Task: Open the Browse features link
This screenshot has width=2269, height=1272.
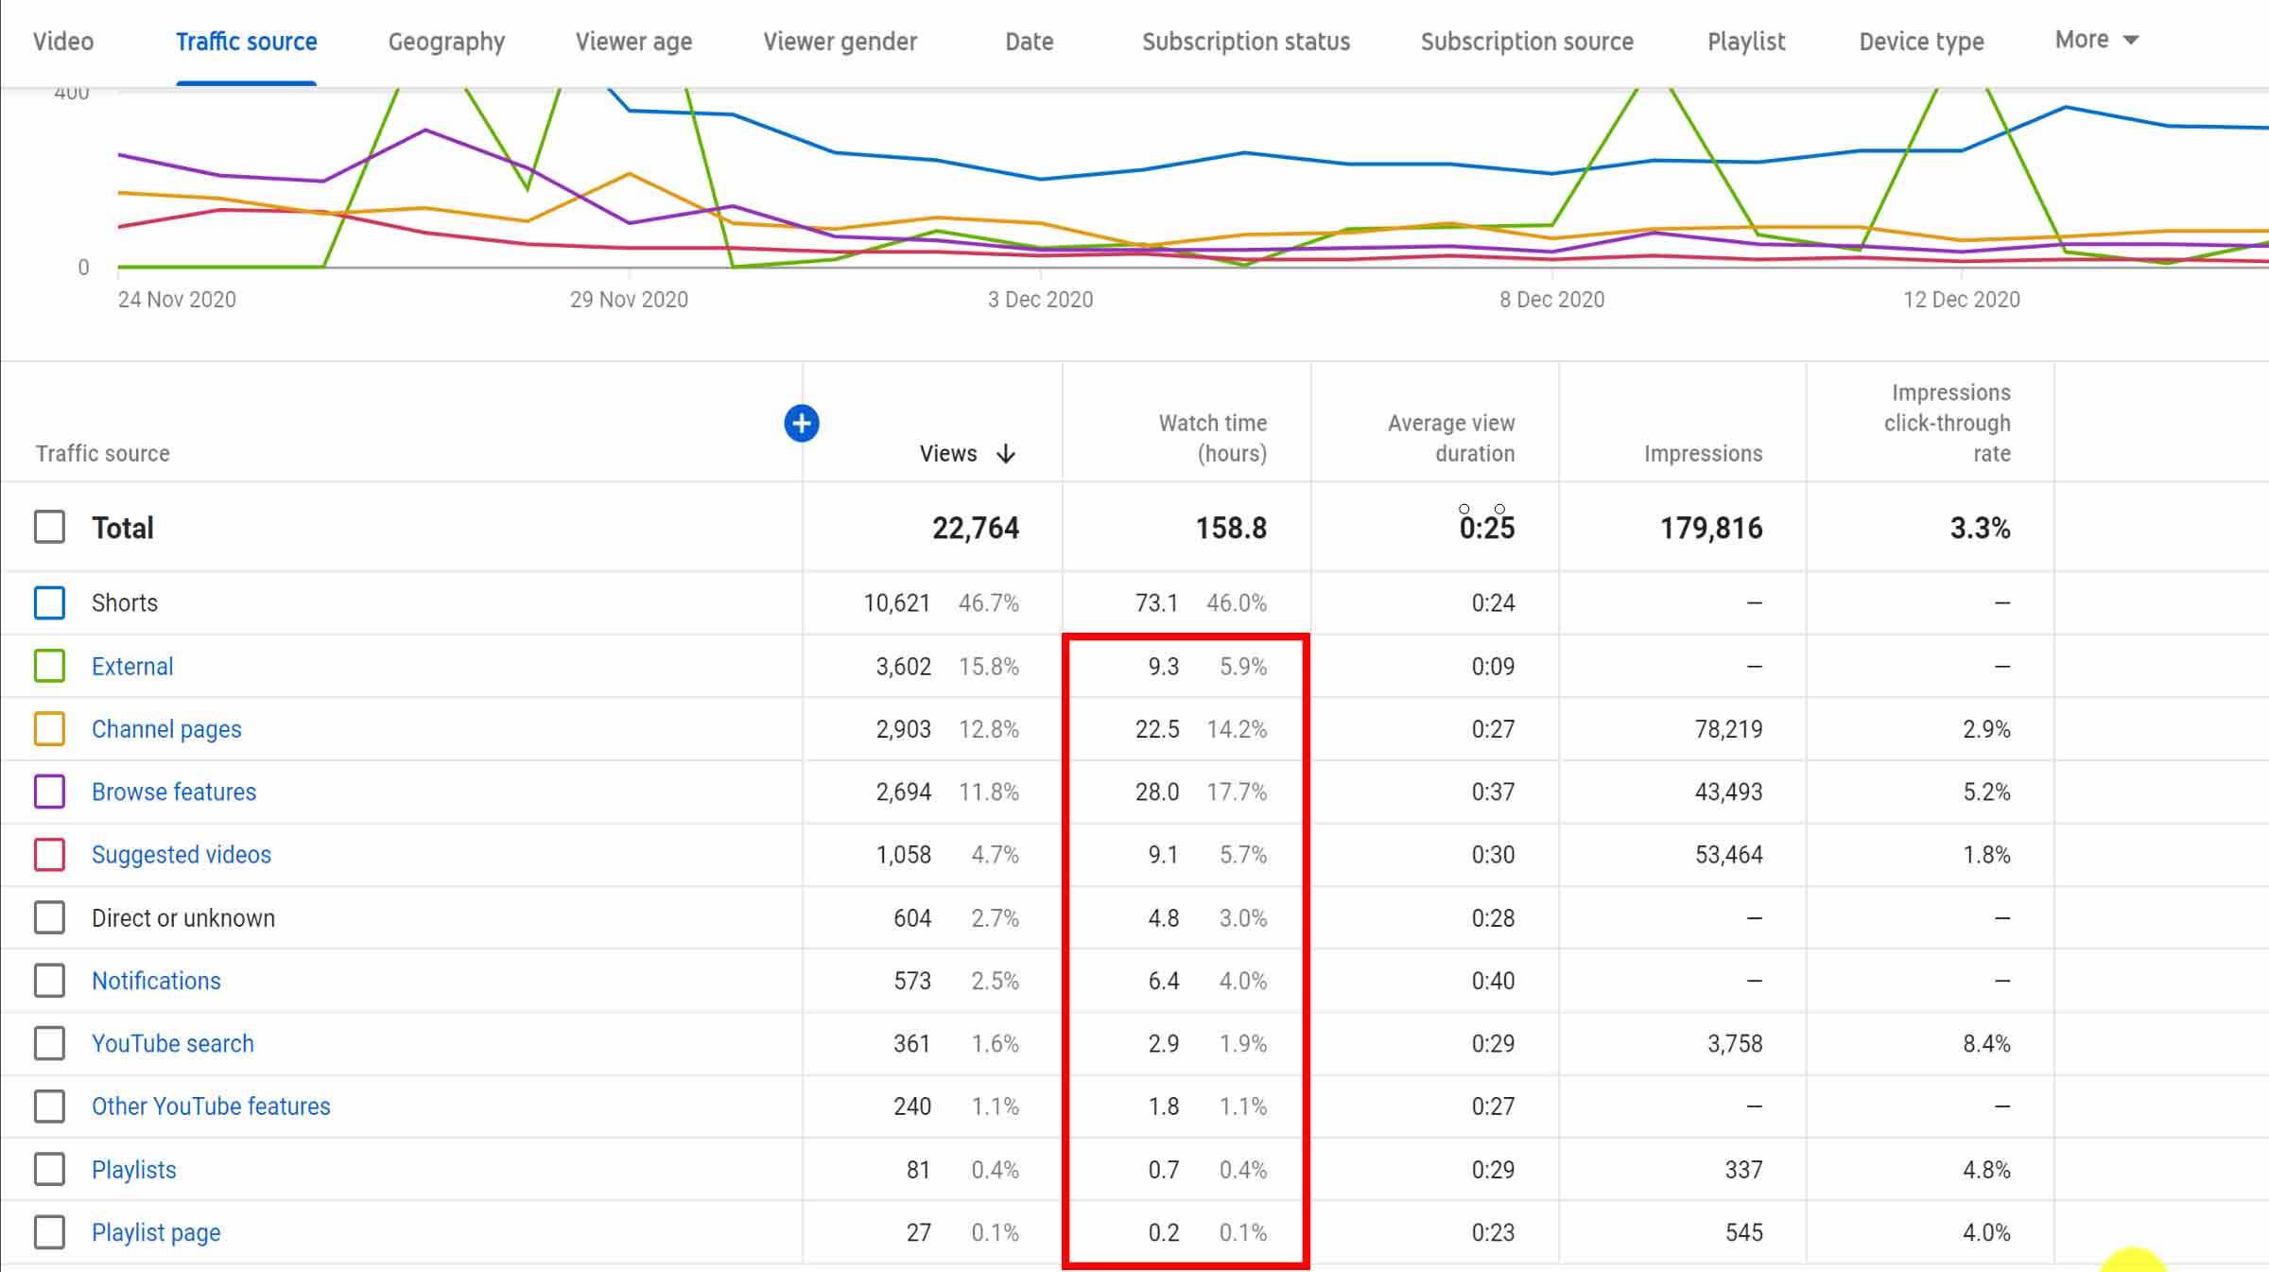Action: (174, 792)
